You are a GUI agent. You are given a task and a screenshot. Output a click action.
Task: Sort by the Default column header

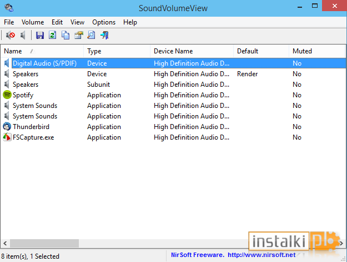[x=261, y=51]
